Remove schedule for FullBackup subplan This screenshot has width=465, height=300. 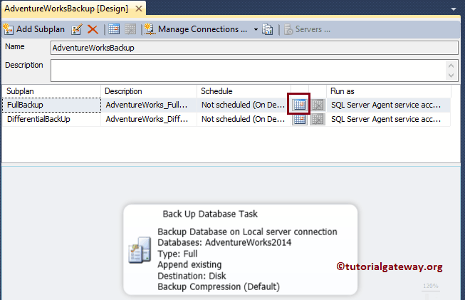pyautogui.click(x=317, y=105)
